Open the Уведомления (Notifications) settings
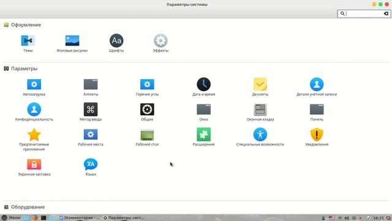The image size is (392, 221). pos(317,138)
